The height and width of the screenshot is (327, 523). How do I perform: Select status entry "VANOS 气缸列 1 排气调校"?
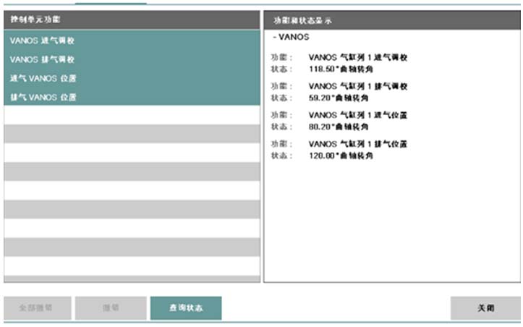[357, 86]
